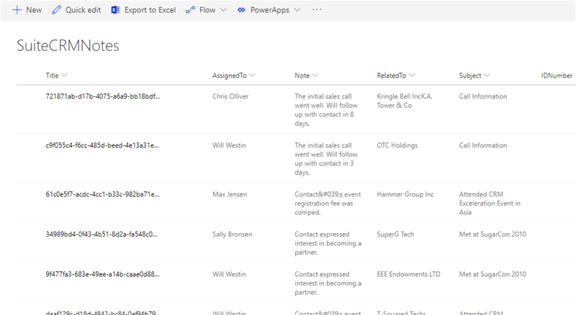Click the PowerApps icon
Viewport: 576px width, 315px height.
pos(241,10)
